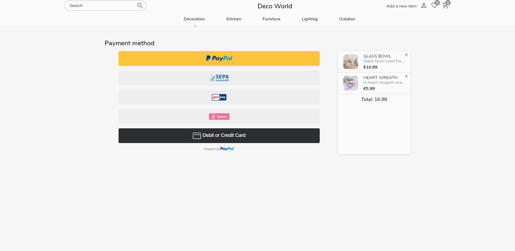Pay with Debit or Credit Card
Image resolution: width=515 pixels, height=251 pixels.
click(x=219, y=136)
